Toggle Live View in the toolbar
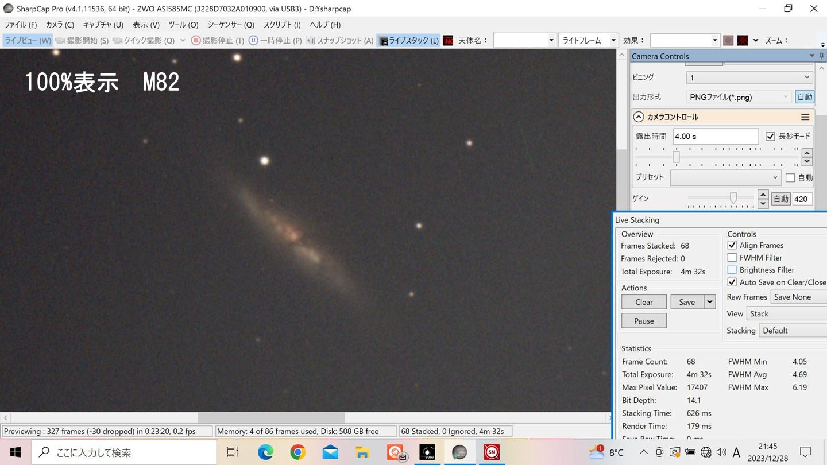827x465 pixels. (28, 41)
